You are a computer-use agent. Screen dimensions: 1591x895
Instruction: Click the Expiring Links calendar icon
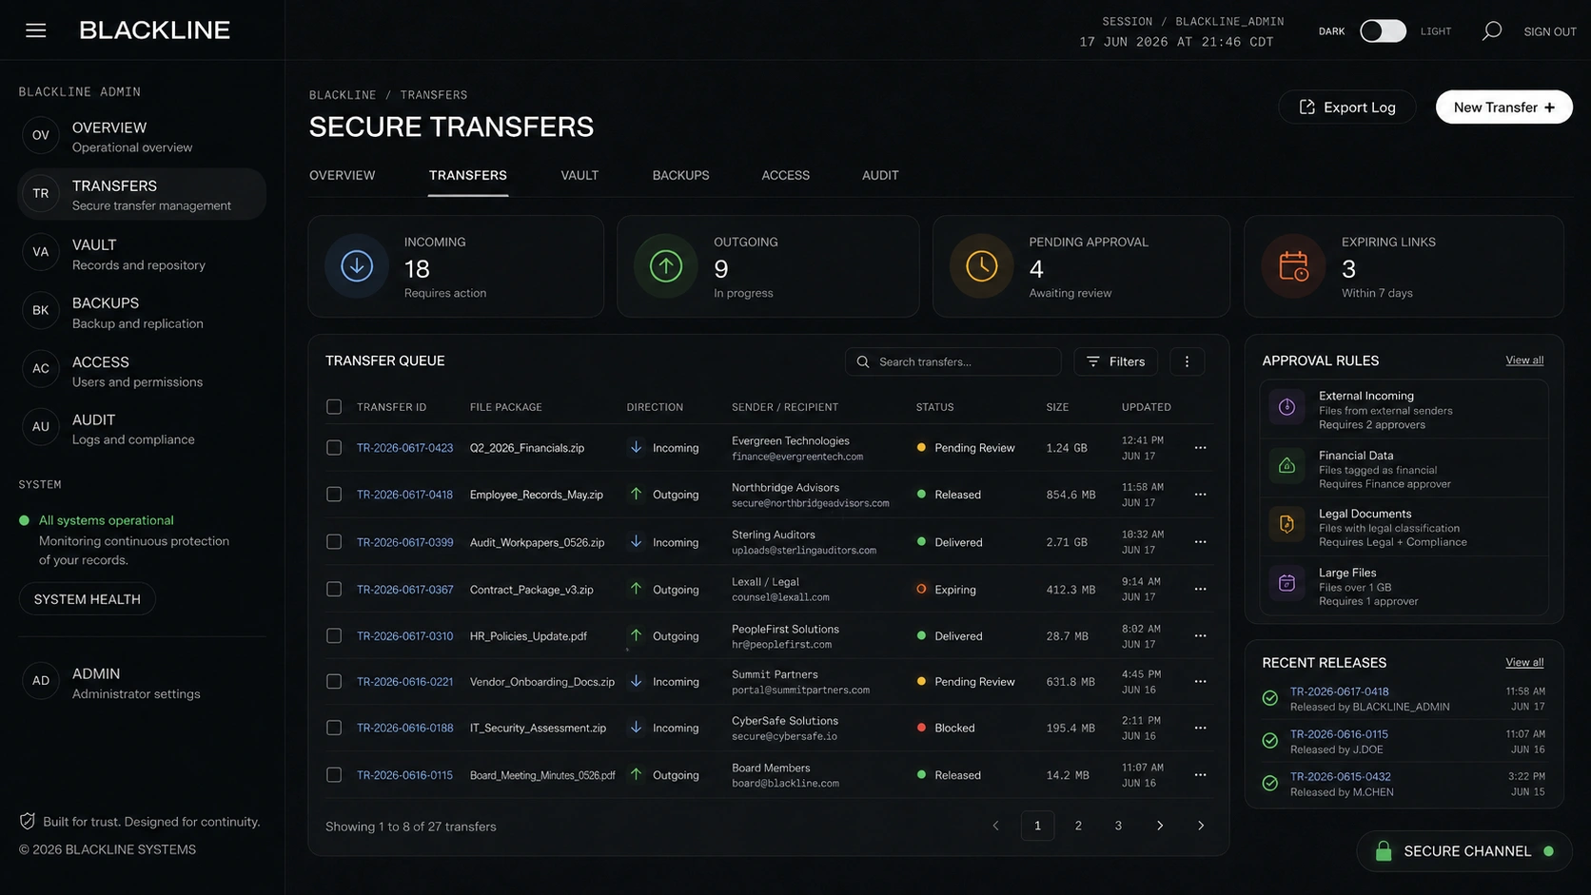pyautogui.click(x=1293, y=266)
